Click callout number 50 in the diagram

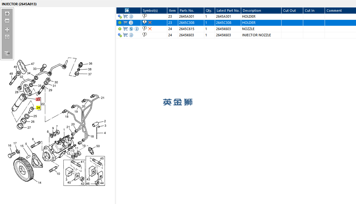[98, 146]
